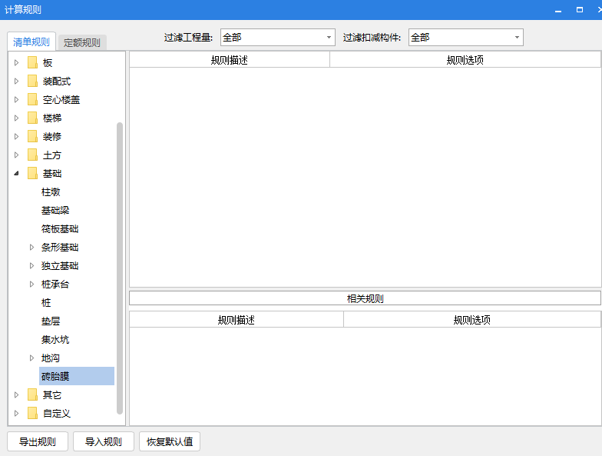Expand the 板 tree node
The width and height of the screenshot is (602, 456).
tap(17, 63)
